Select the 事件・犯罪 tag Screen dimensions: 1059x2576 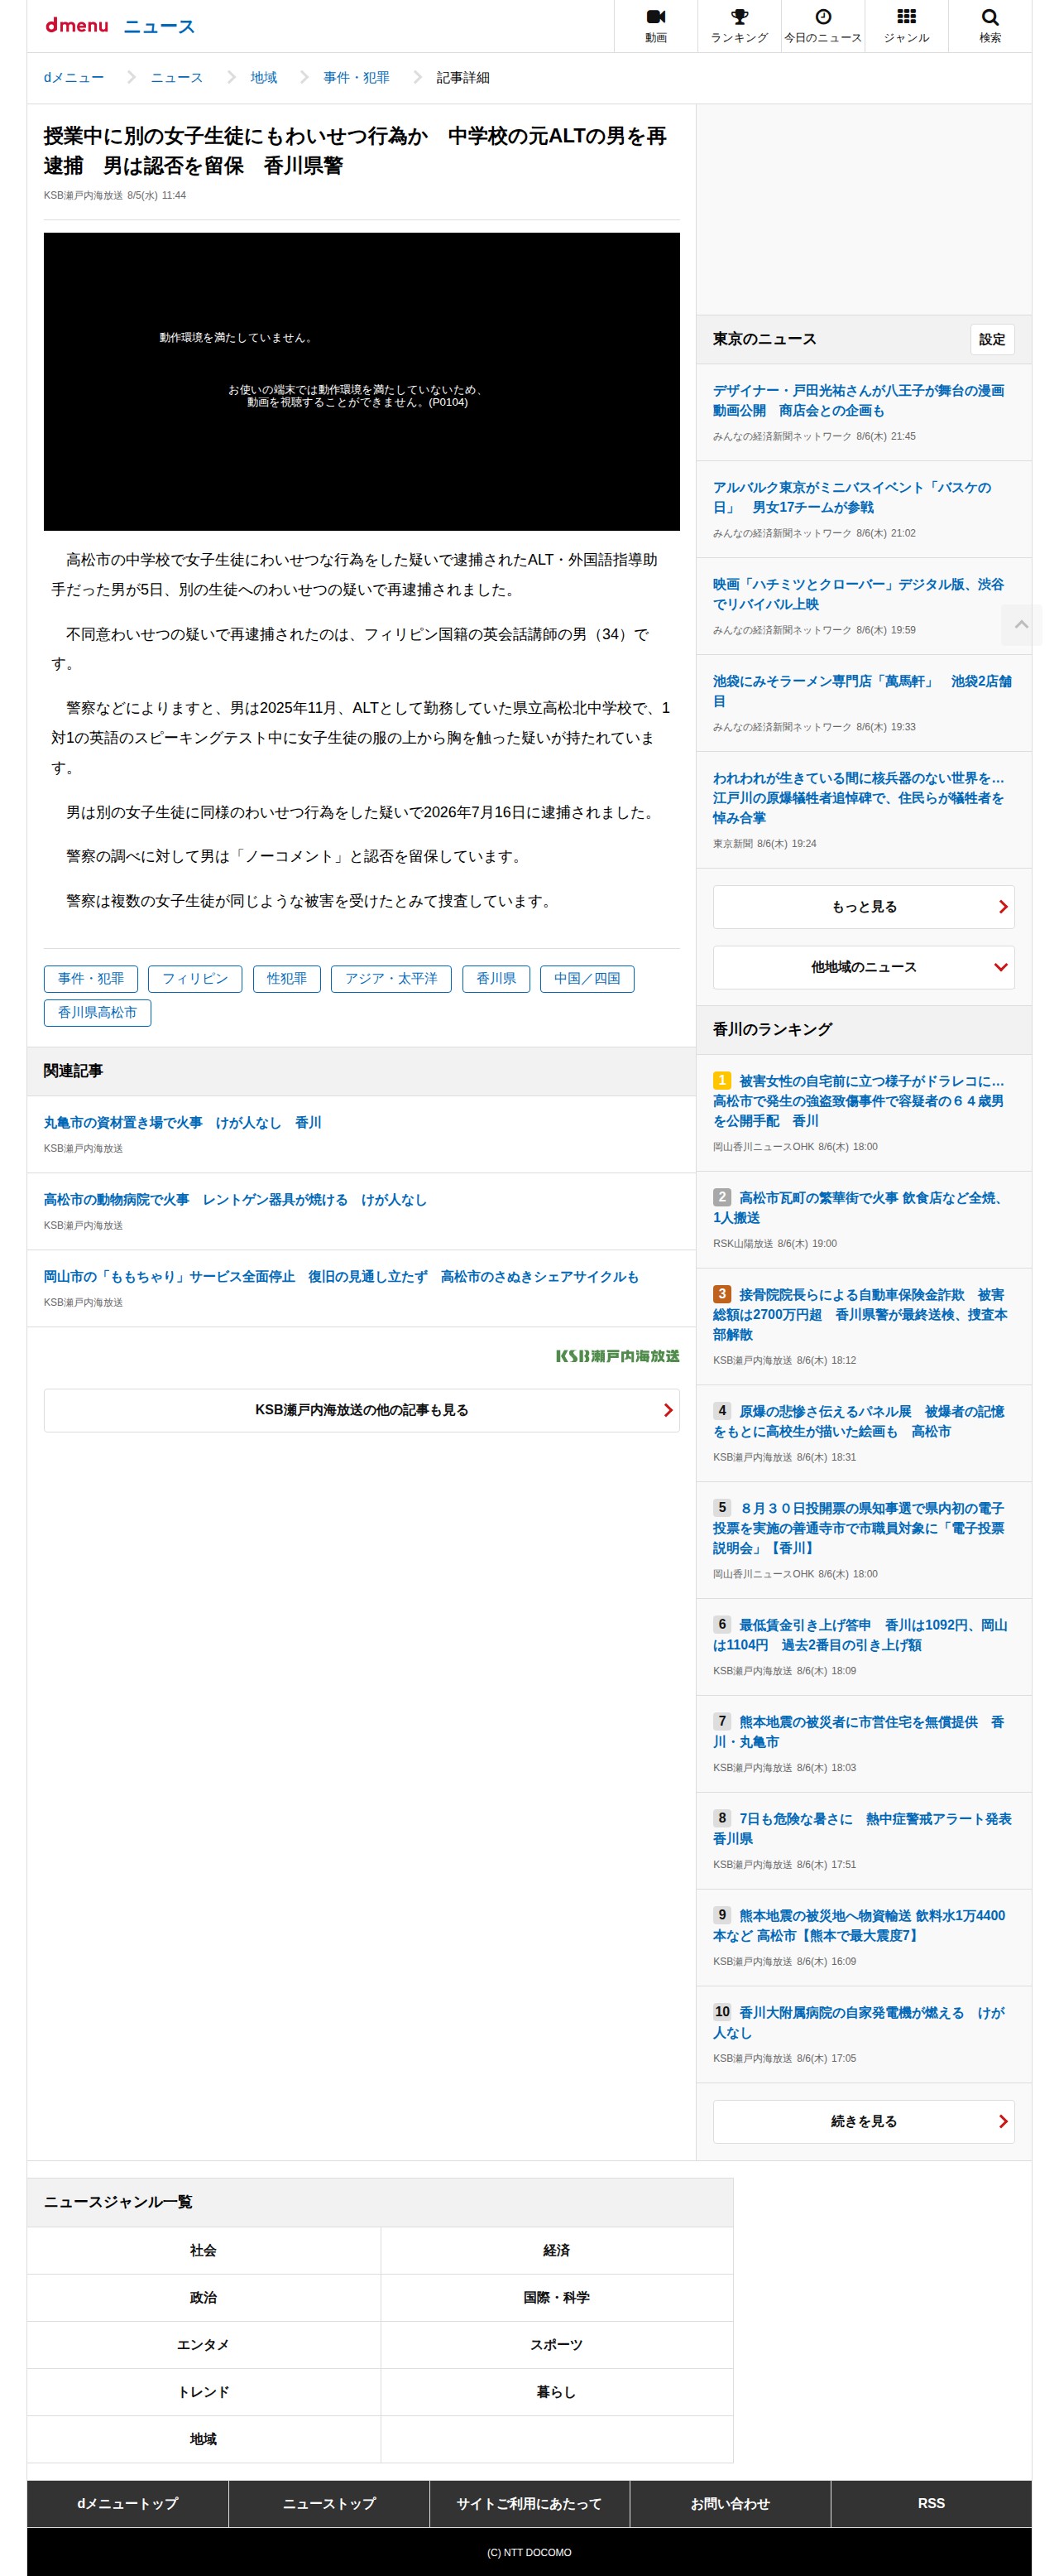91,978
